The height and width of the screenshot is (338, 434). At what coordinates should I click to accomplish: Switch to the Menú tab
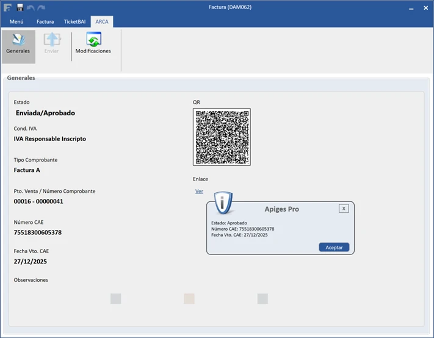coord(16,21)
